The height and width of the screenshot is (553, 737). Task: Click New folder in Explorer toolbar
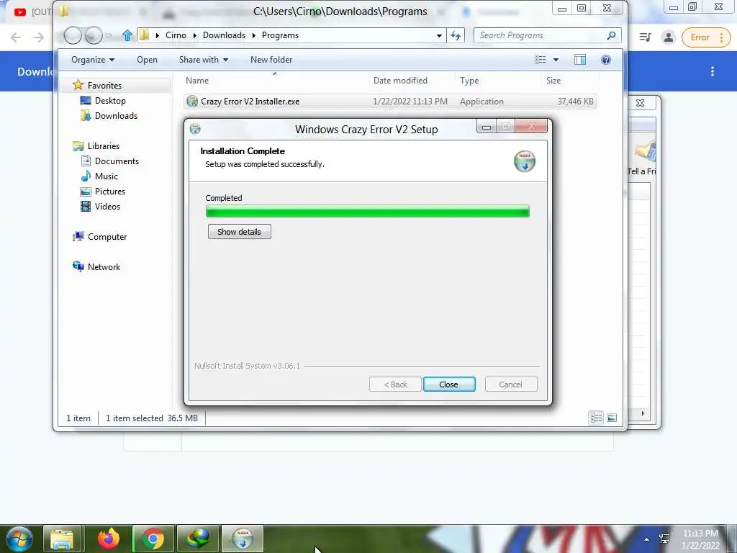click(x=271, y=60)
